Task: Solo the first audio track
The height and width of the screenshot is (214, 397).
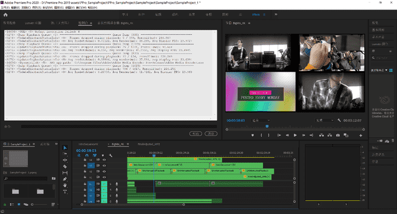Action: click(x=110, y=184)
